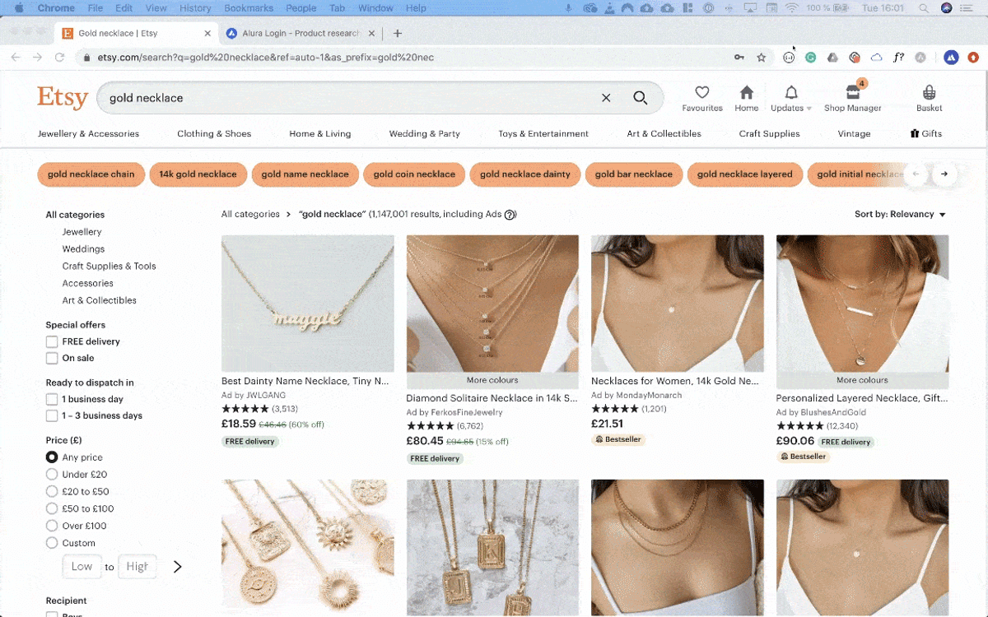Open the Sort by Relevancy dropdown

901,213
